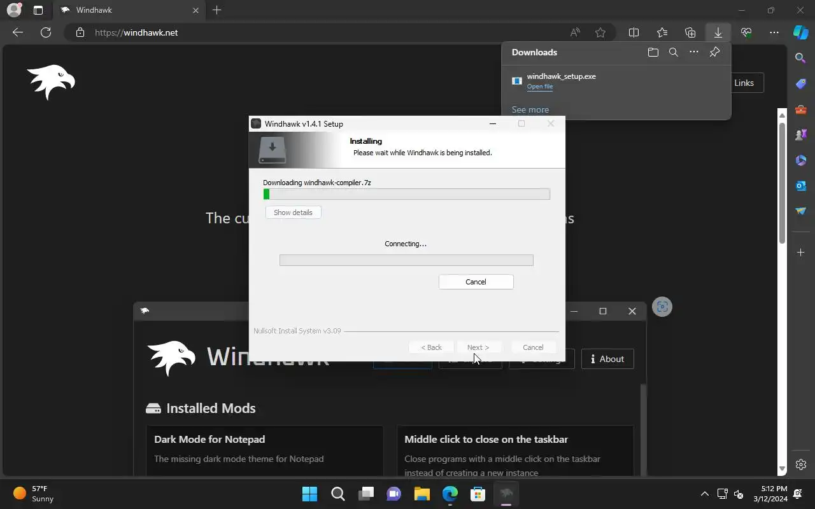
Task: Click See more in Downloads
Action: tap(530, 109)
